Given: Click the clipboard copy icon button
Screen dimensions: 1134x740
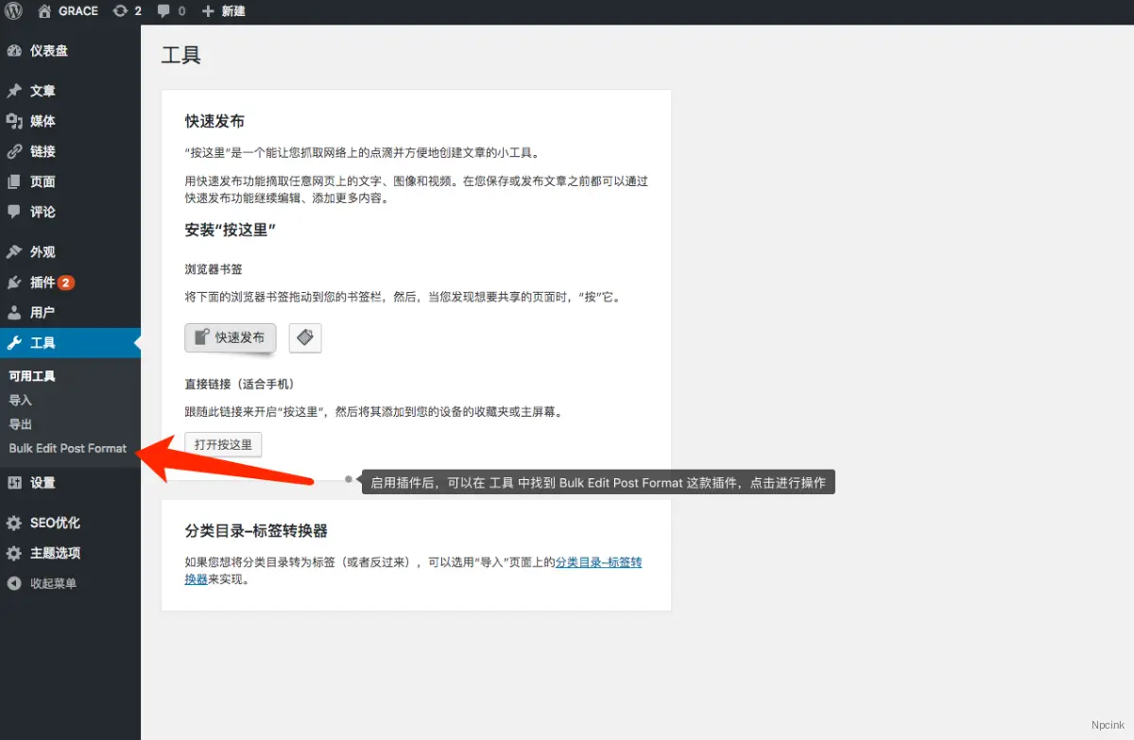Looking at the screenshot, I should click(305, 337).
